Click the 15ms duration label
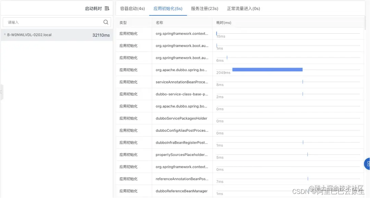This screenshot has width=370, height=198. [x=221, y=36]
